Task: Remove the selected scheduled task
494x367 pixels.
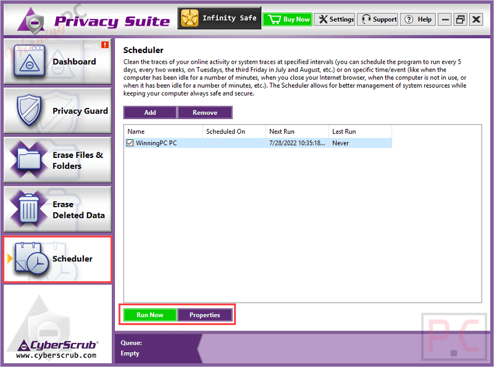Action: [x=205, y=113]
